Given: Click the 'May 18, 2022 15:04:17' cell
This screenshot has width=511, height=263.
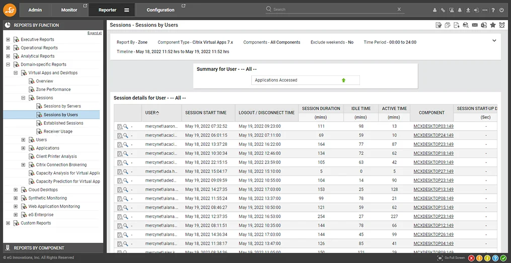Looking at the screenshot, I should 206,171.
